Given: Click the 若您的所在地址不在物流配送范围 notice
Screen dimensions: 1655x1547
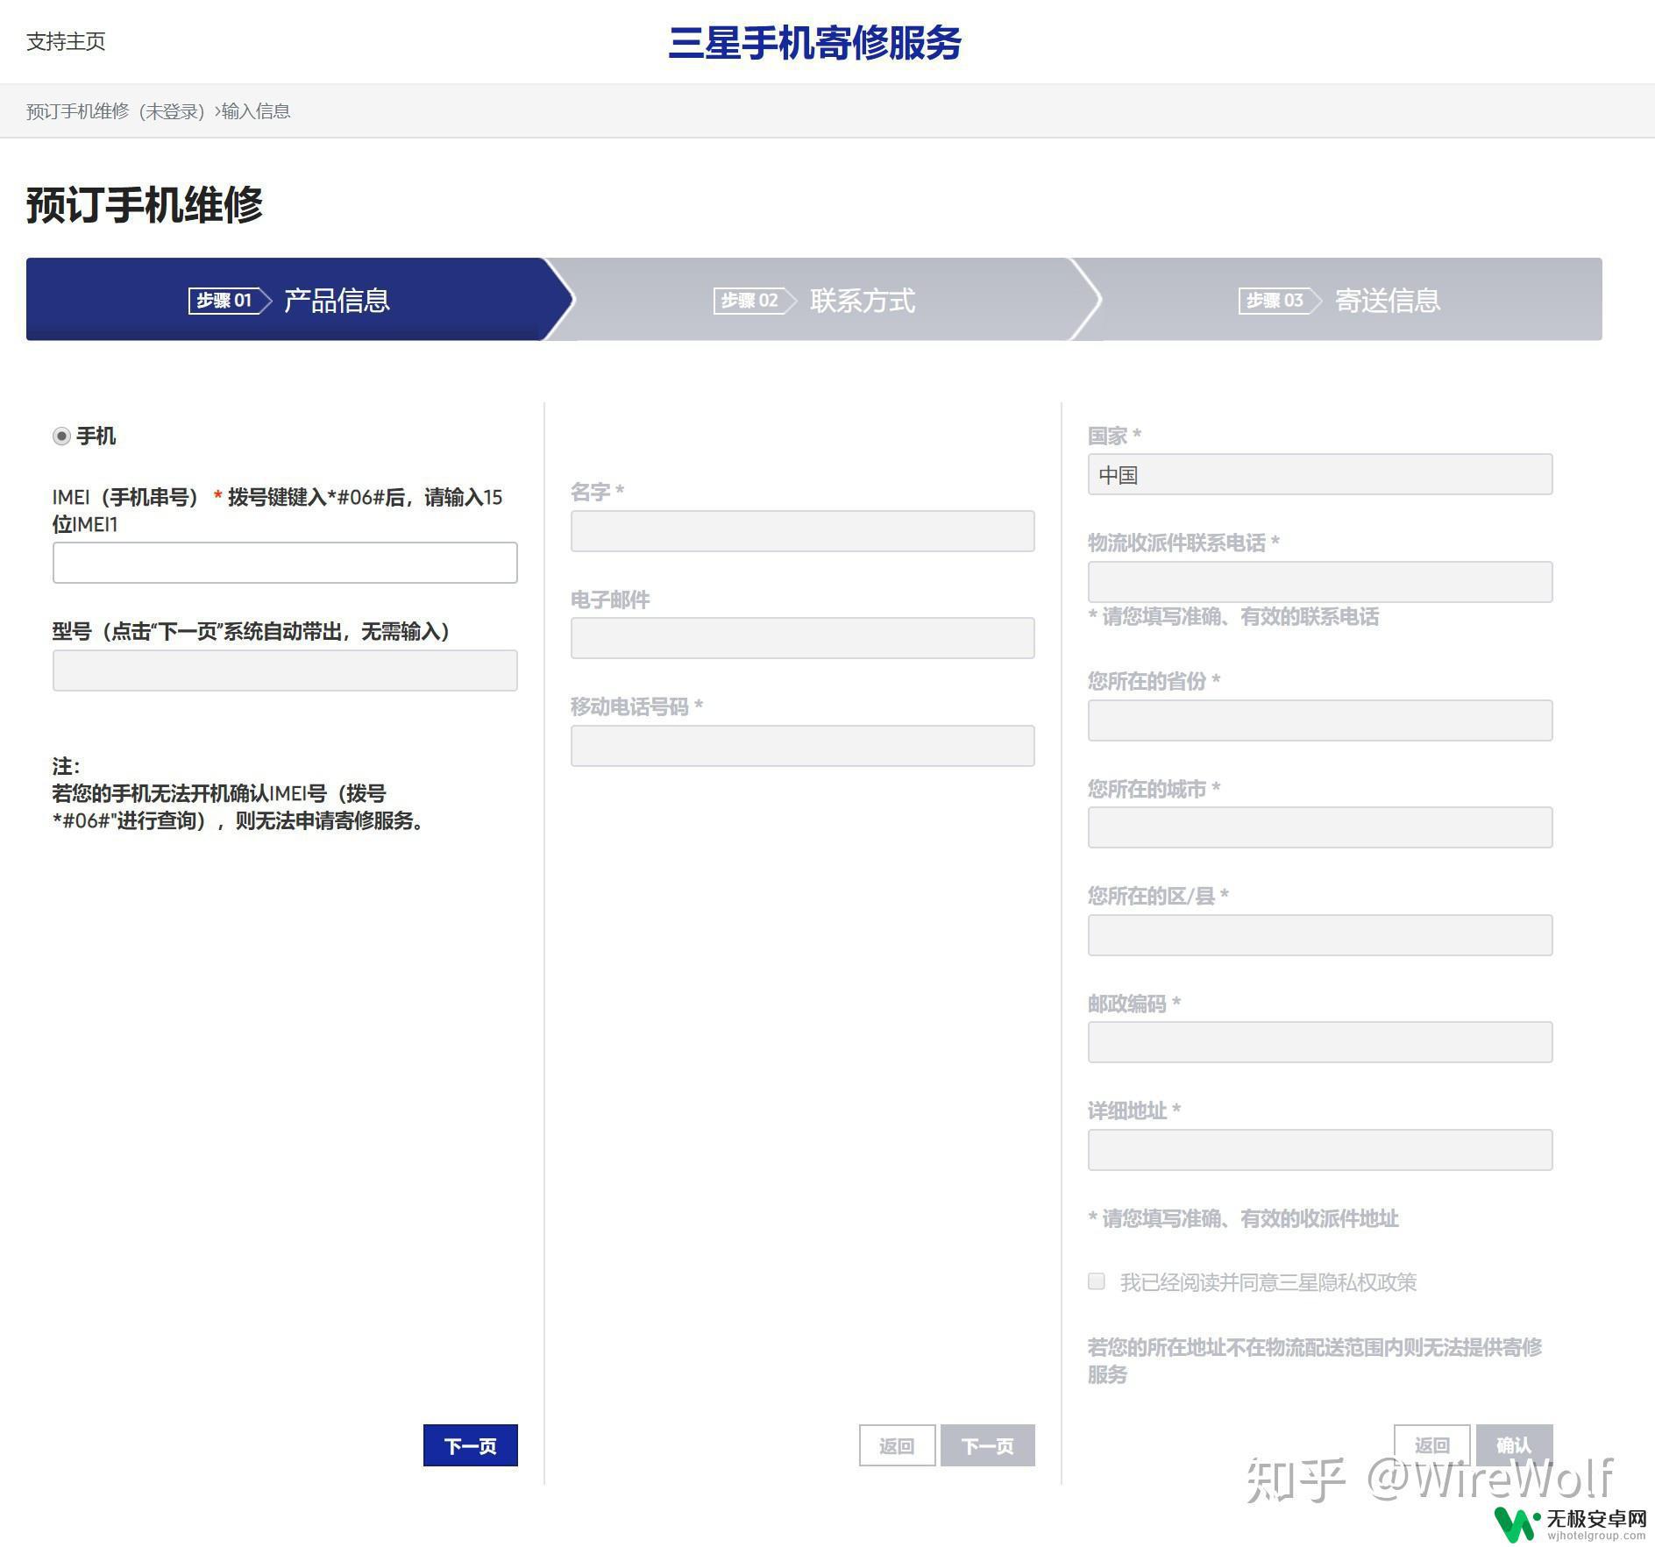Looking at the screenshot, I should (1315, 1360).
